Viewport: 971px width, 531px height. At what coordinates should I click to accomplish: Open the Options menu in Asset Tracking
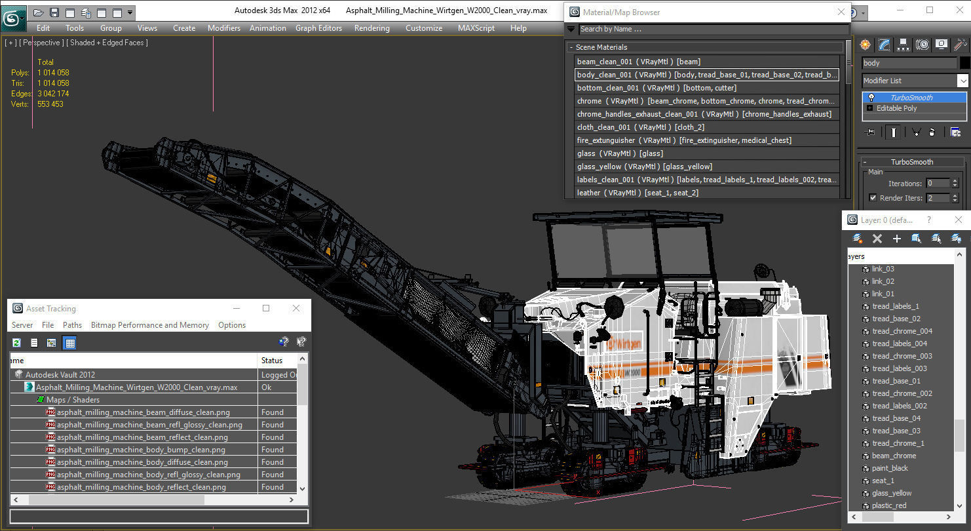[232, 325]
